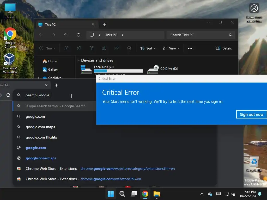The image size is (267, 200).
Task: Open the Recycle Bin desktop icon
Action: pos(254,164)
